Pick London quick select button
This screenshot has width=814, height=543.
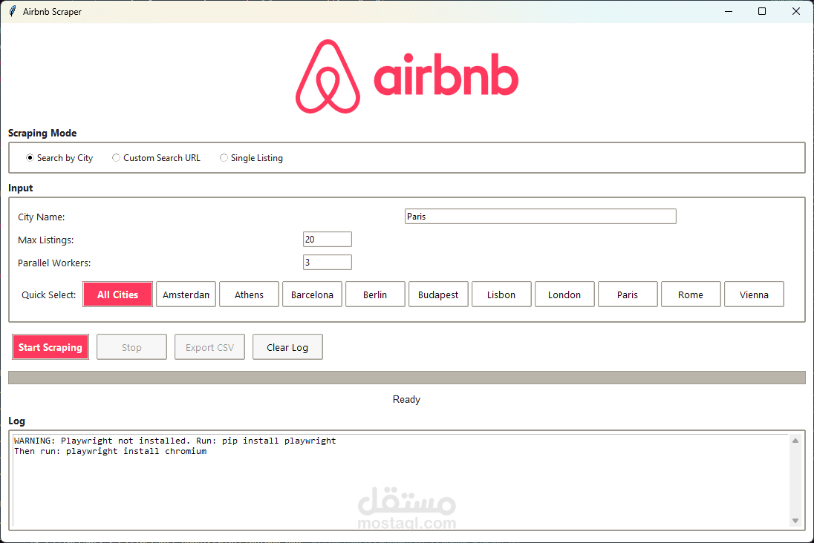[564, 294]
